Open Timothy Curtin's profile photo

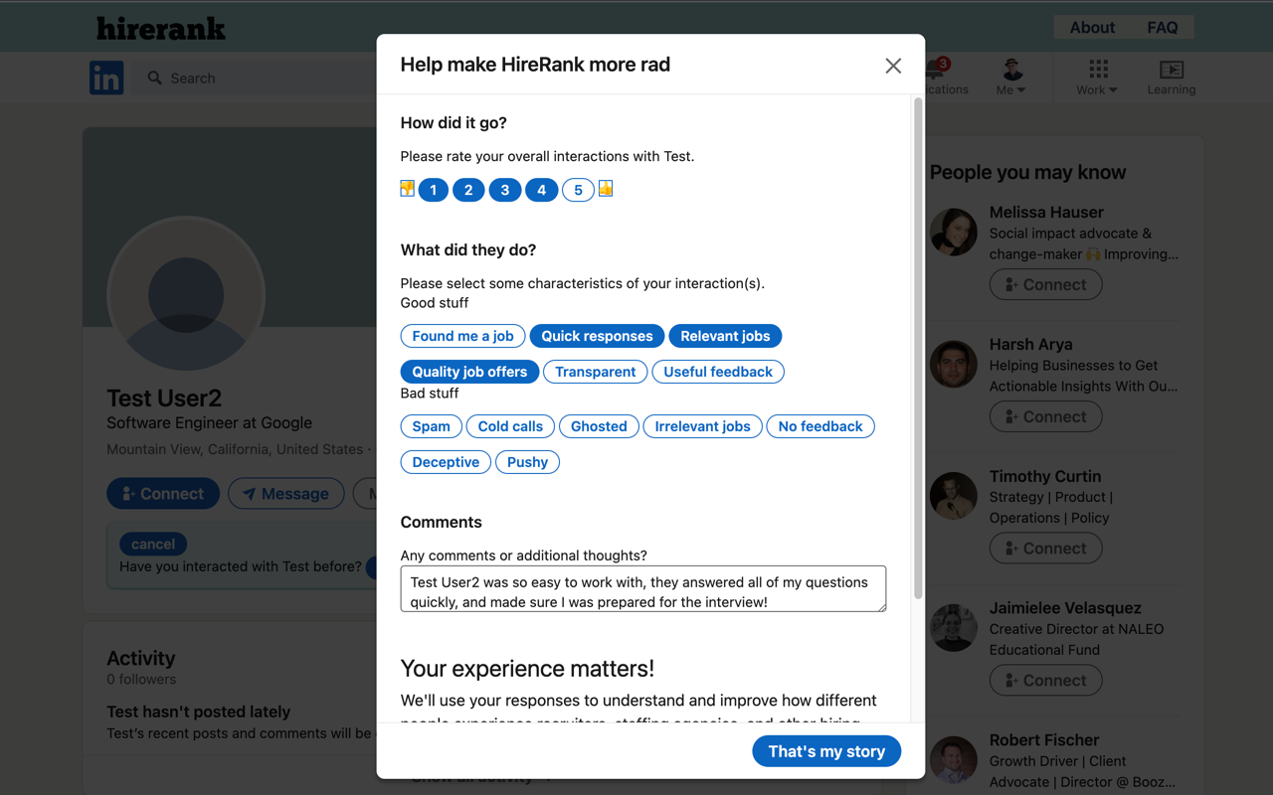pyautogui.click(x=954, y=497)
